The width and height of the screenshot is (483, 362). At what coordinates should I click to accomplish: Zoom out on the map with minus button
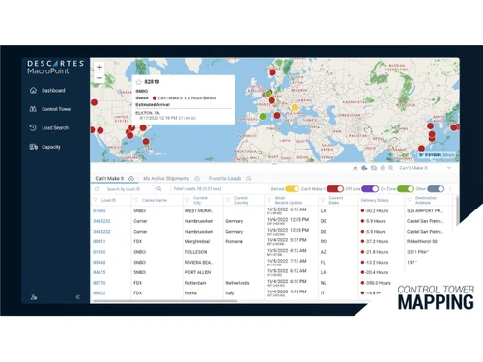[99, 78]
